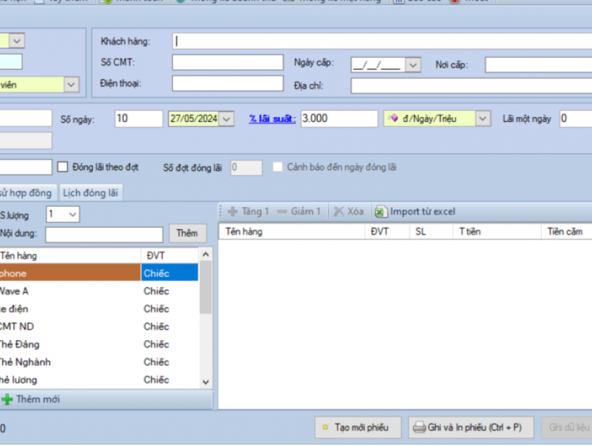
Task: Click the Thêm button
Action: click(187, 233)
